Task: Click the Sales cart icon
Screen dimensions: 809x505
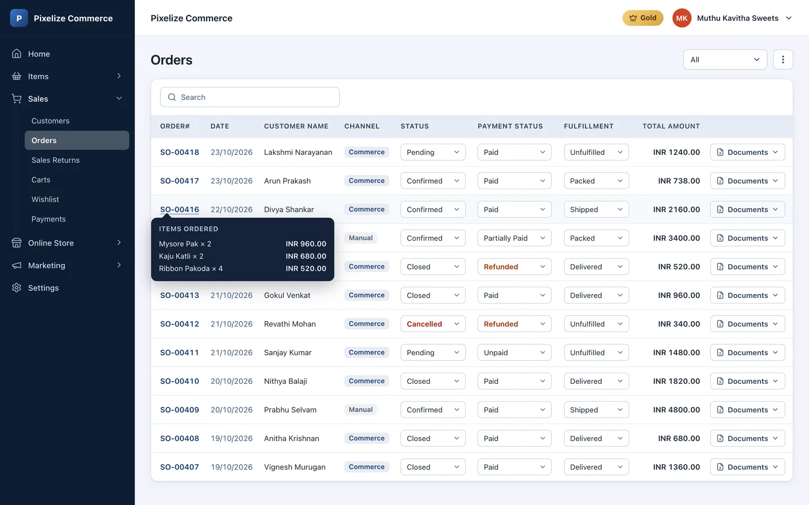Action: click(x=17, y=99)
